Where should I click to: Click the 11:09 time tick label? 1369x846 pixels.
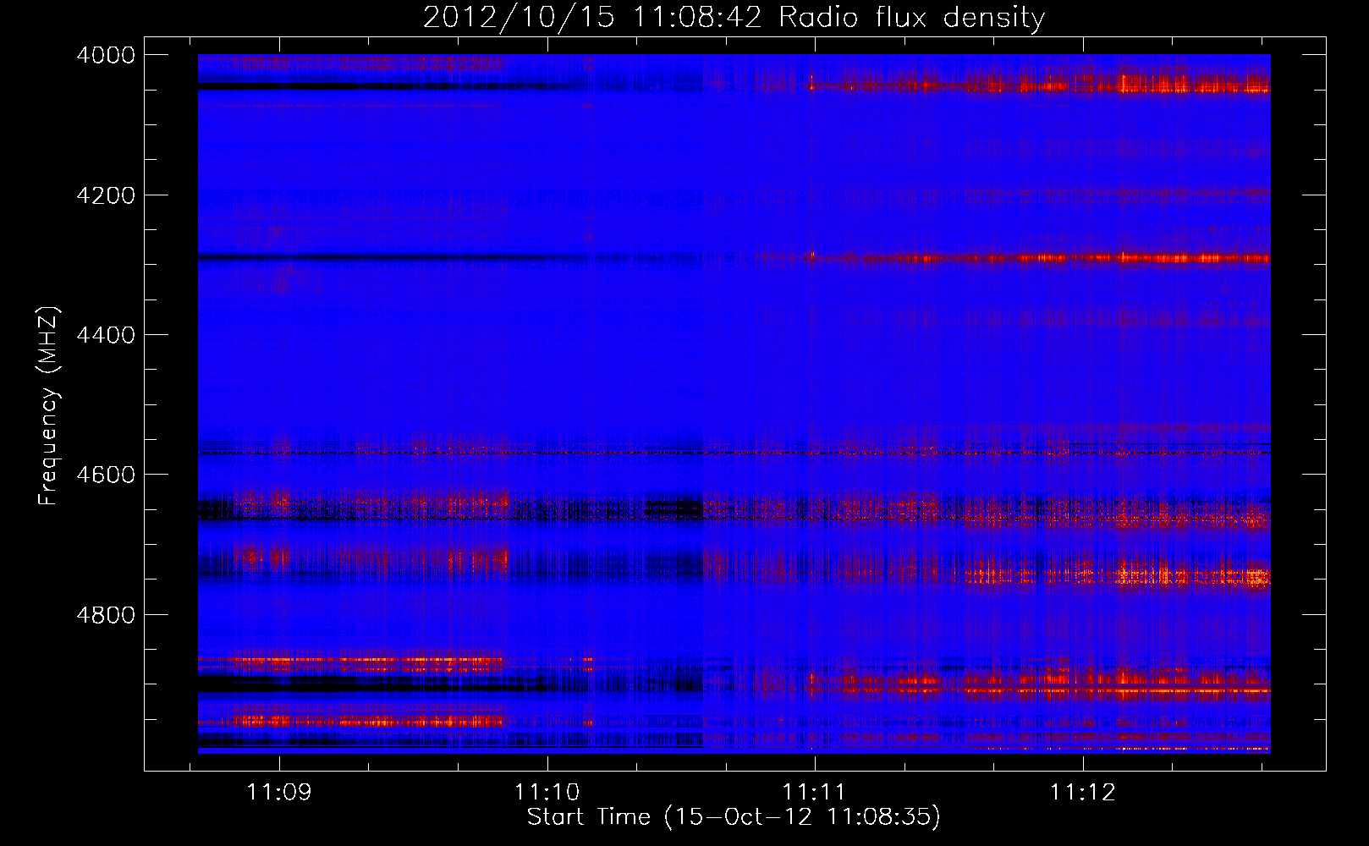coord(279,792)
